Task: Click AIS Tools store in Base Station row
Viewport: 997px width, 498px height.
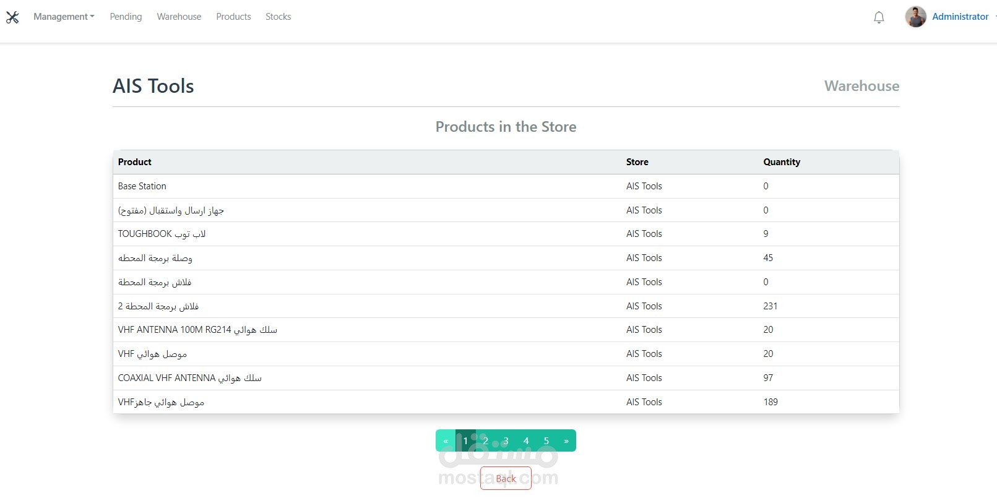Action: tap(644, 186)
